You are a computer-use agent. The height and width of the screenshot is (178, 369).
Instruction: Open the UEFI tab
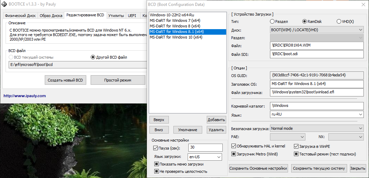132,16
